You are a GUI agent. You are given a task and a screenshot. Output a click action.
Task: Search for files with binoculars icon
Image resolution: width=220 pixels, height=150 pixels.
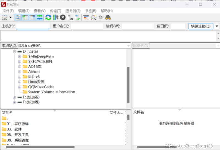108,18
